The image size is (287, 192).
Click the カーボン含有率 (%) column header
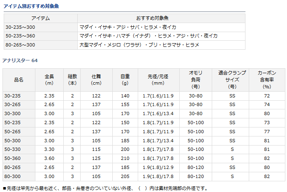point(267,79)
